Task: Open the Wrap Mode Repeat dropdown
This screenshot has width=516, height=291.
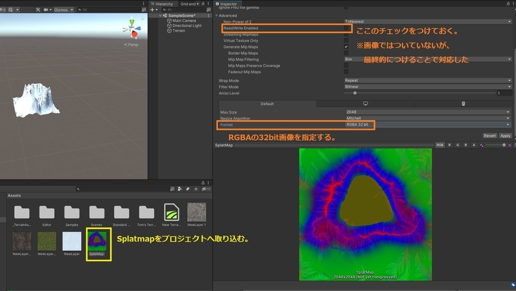Action: coord(428,80)
